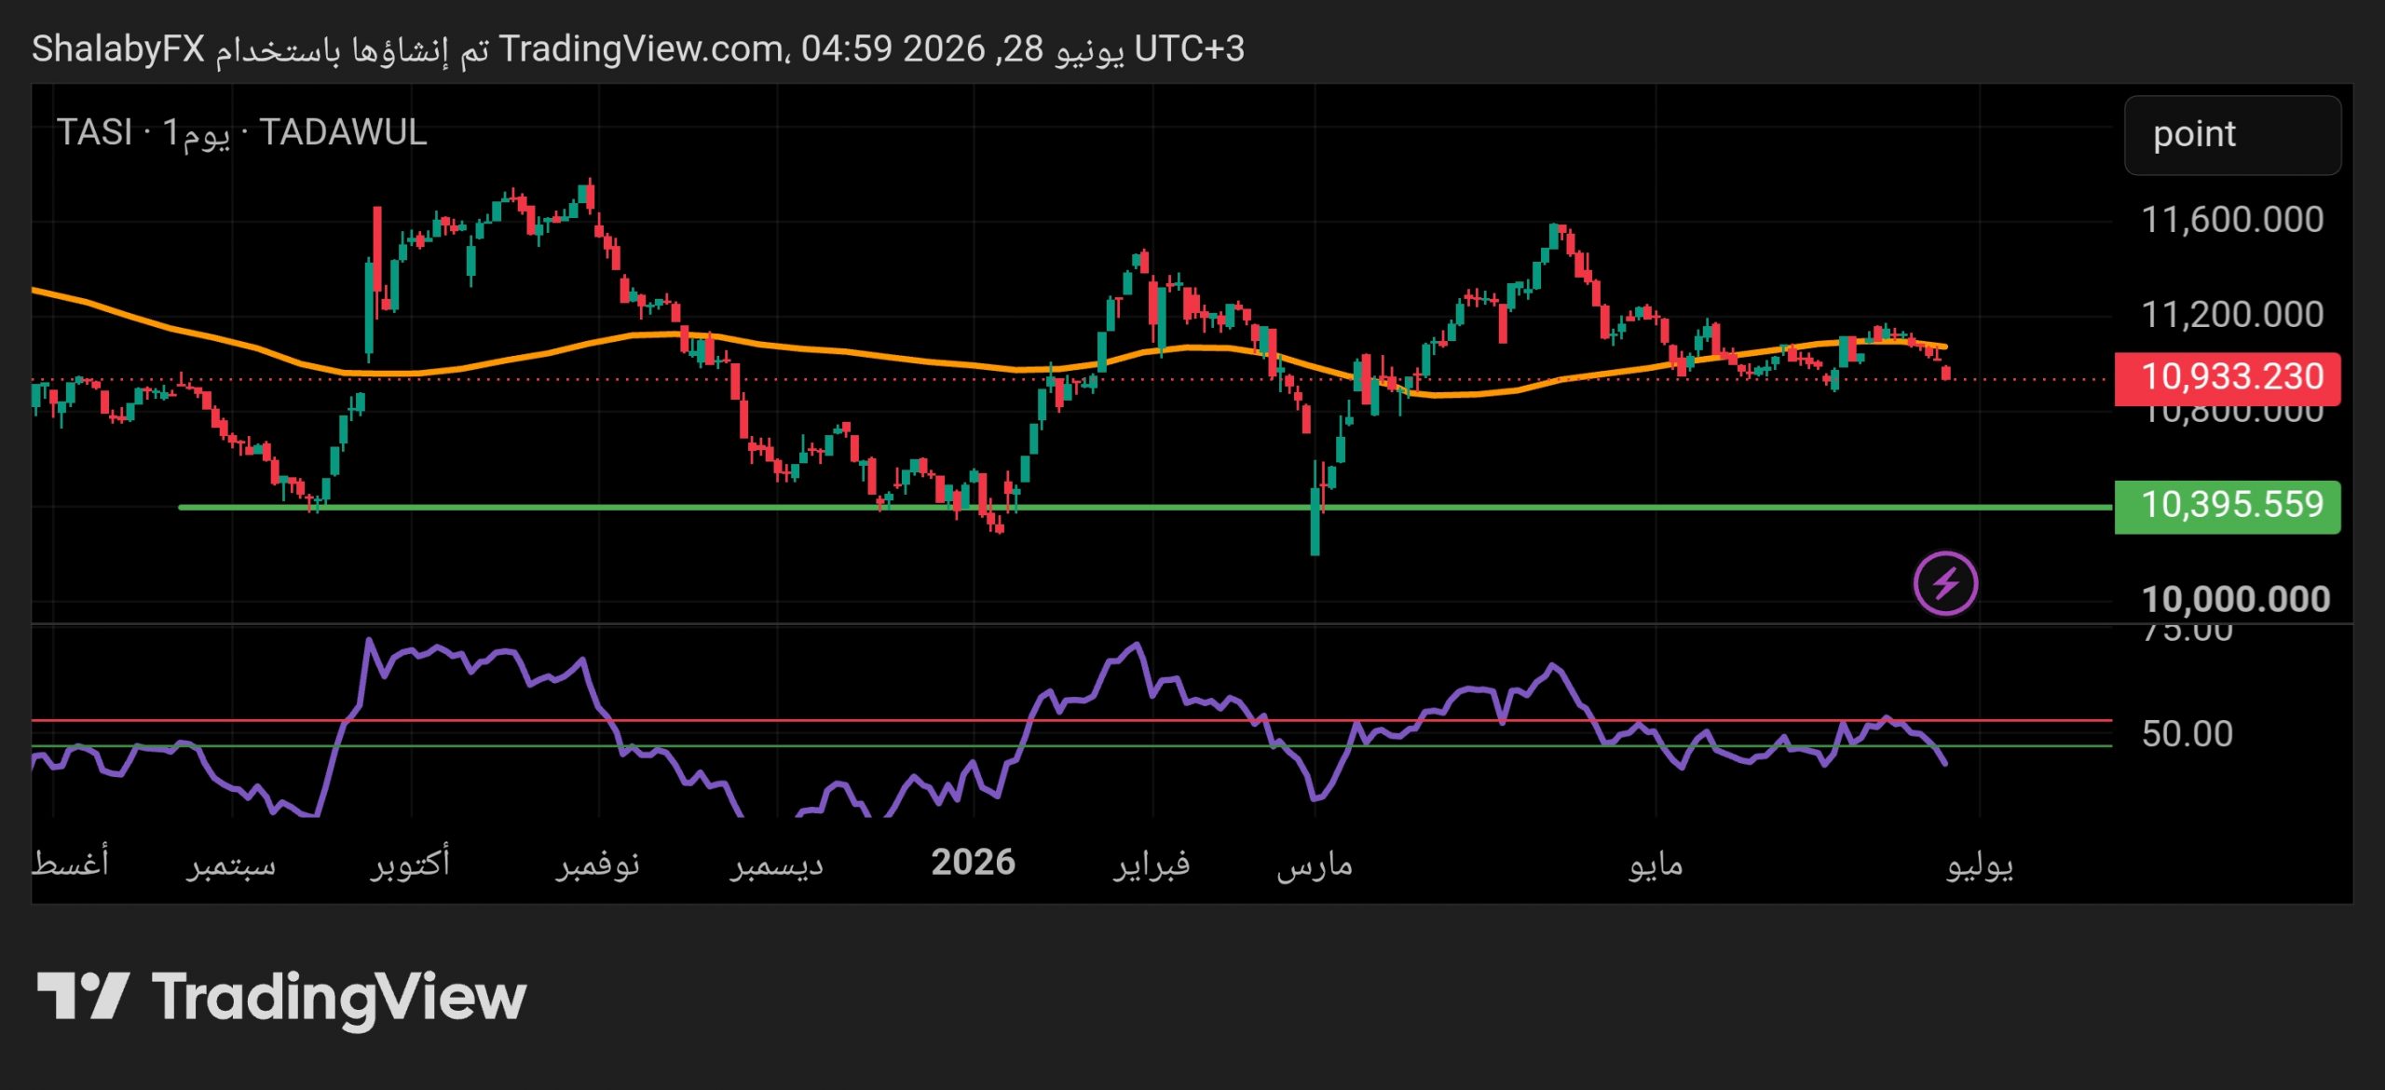
Task: Click the TASI symbol name label
Action: coord(94,132)
